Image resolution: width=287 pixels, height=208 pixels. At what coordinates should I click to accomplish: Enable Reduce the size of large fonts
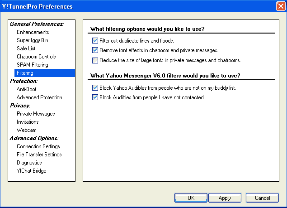[95, 60]
